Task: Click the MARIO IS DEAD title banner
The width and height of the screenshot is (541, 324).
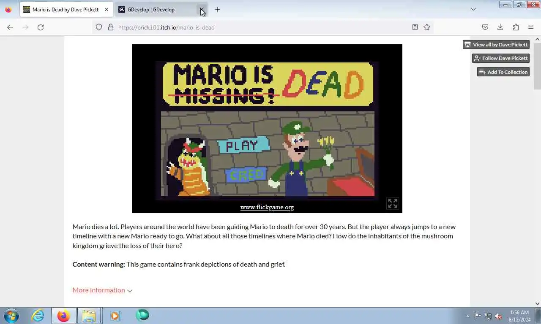Action: 268,84
